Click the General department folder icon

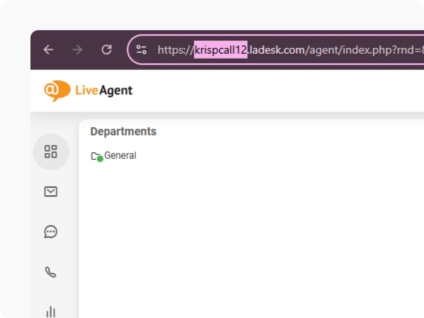point(96,156)
